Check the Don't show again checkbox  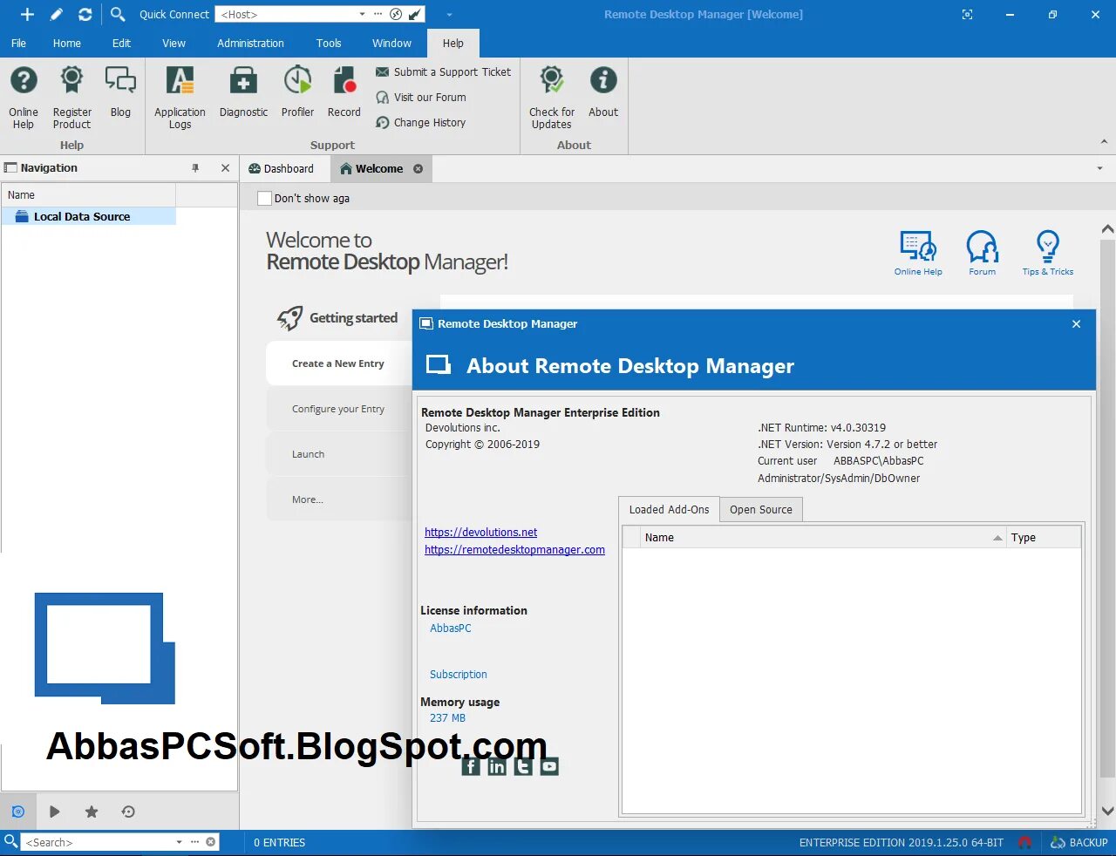coord(264,198)
